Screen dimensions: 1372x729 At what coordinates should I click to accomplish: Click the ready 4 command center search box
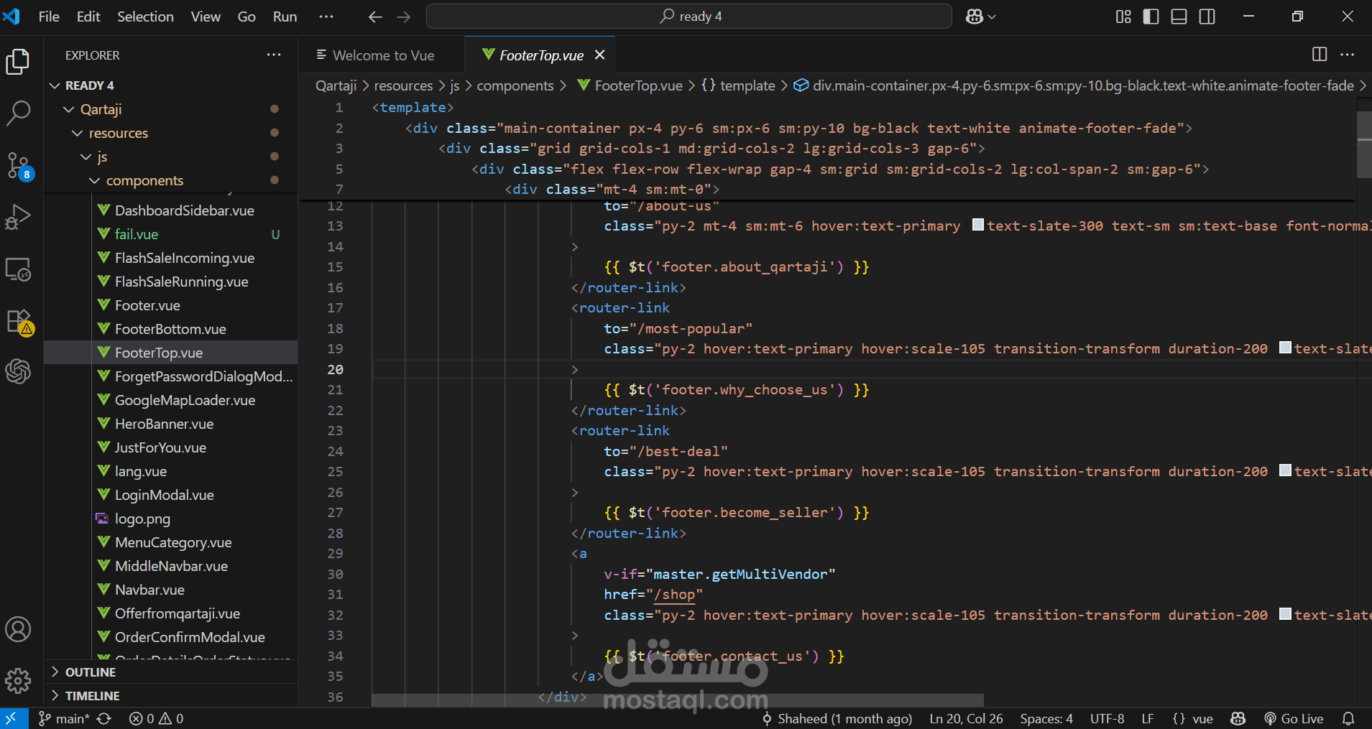[689, 17]
